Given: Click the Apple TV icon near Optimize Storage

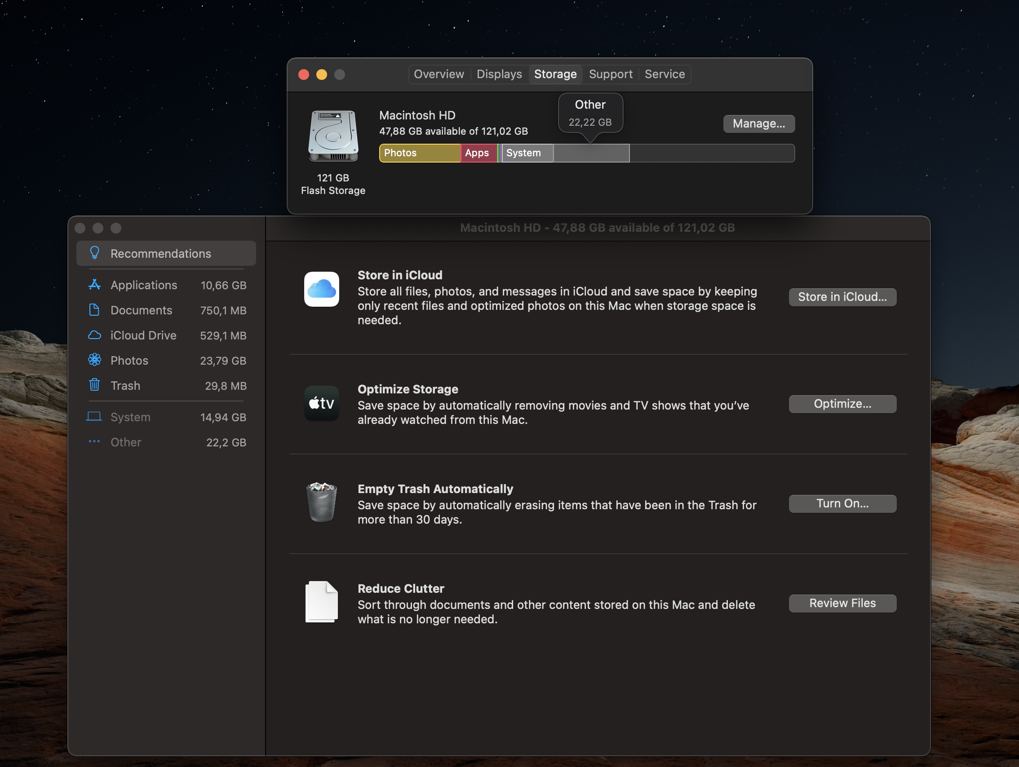Looking at the screenshot, I should click(x=321, y=403).
